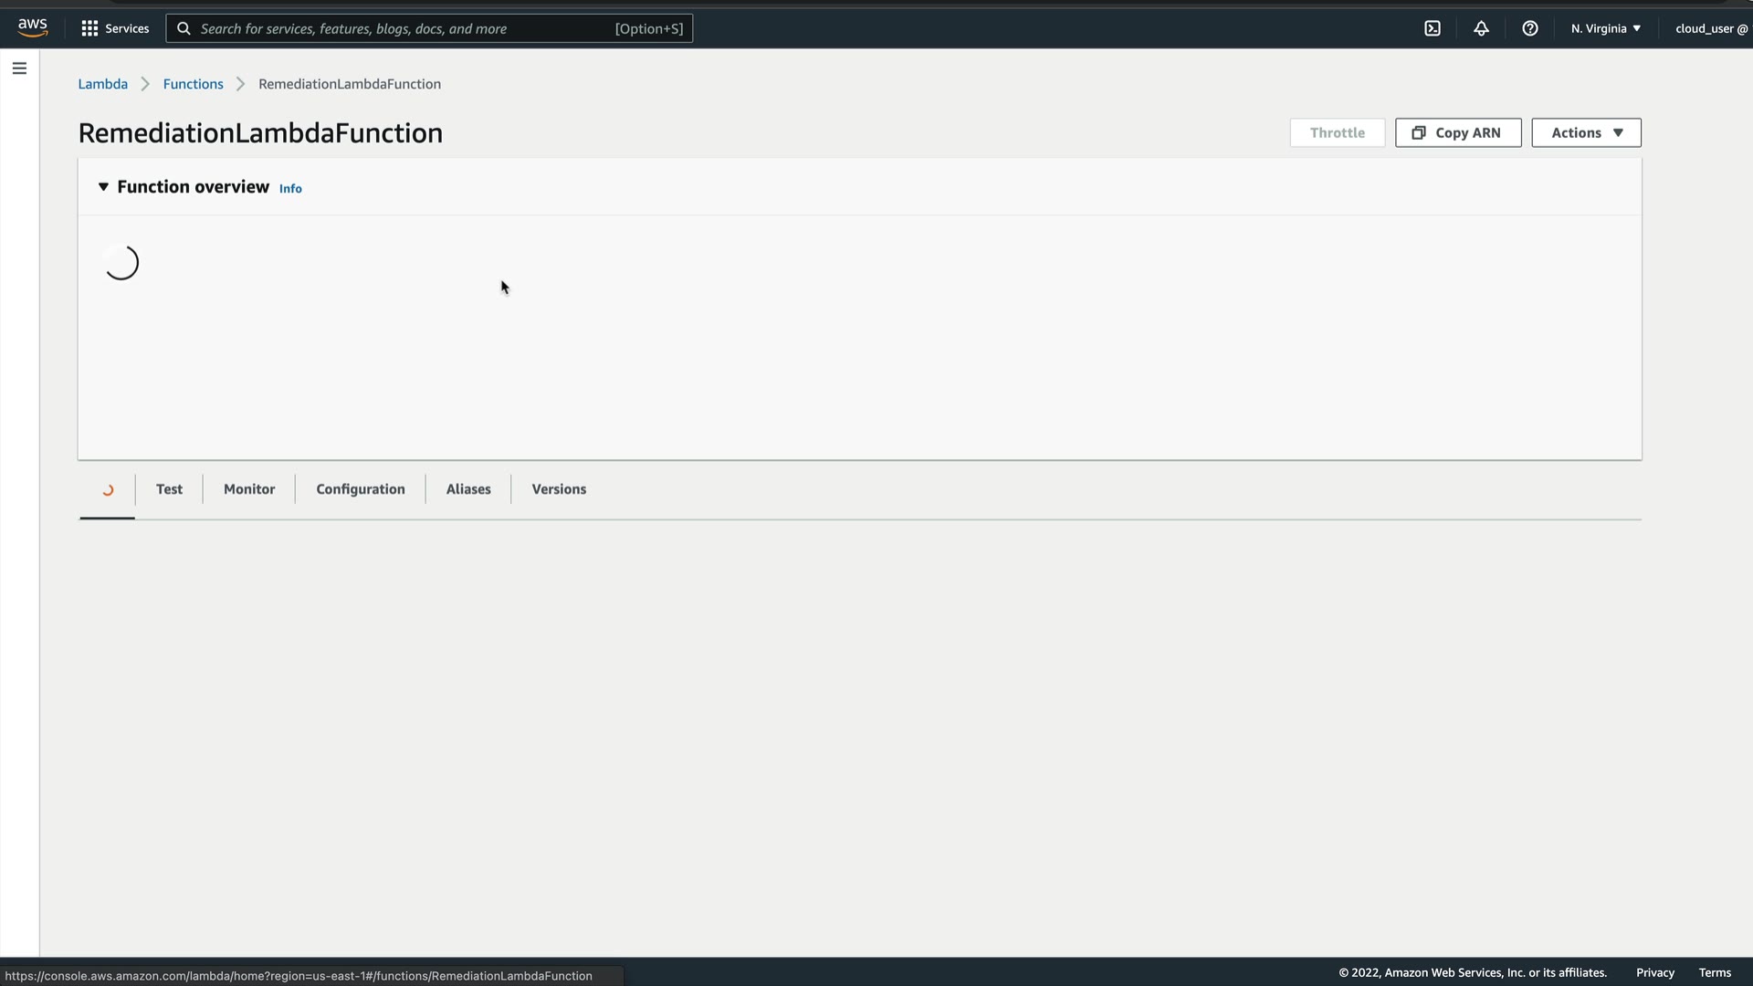Open the help question mark icon
This screenshot has height=986, width=1753.
[1530, 28]
